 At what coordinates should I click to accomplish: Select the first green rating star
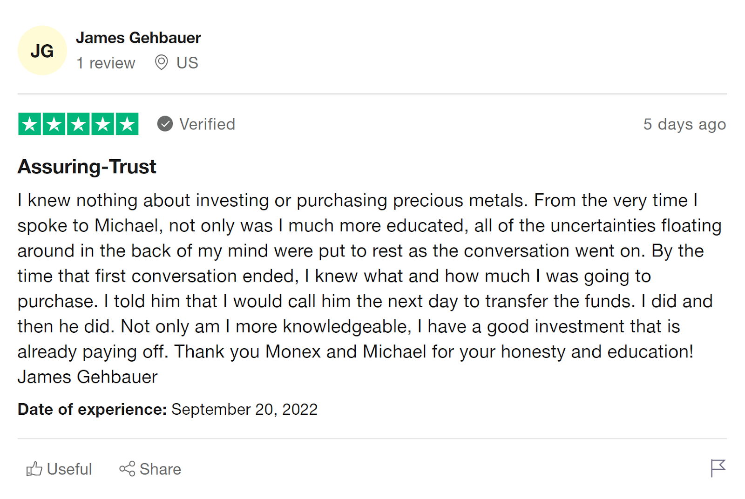(x=30, y=124)
